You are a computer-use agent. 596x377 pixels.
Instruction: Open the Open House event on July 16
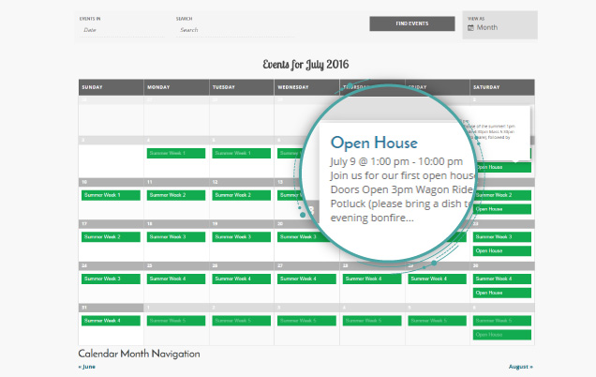[502, 209]
